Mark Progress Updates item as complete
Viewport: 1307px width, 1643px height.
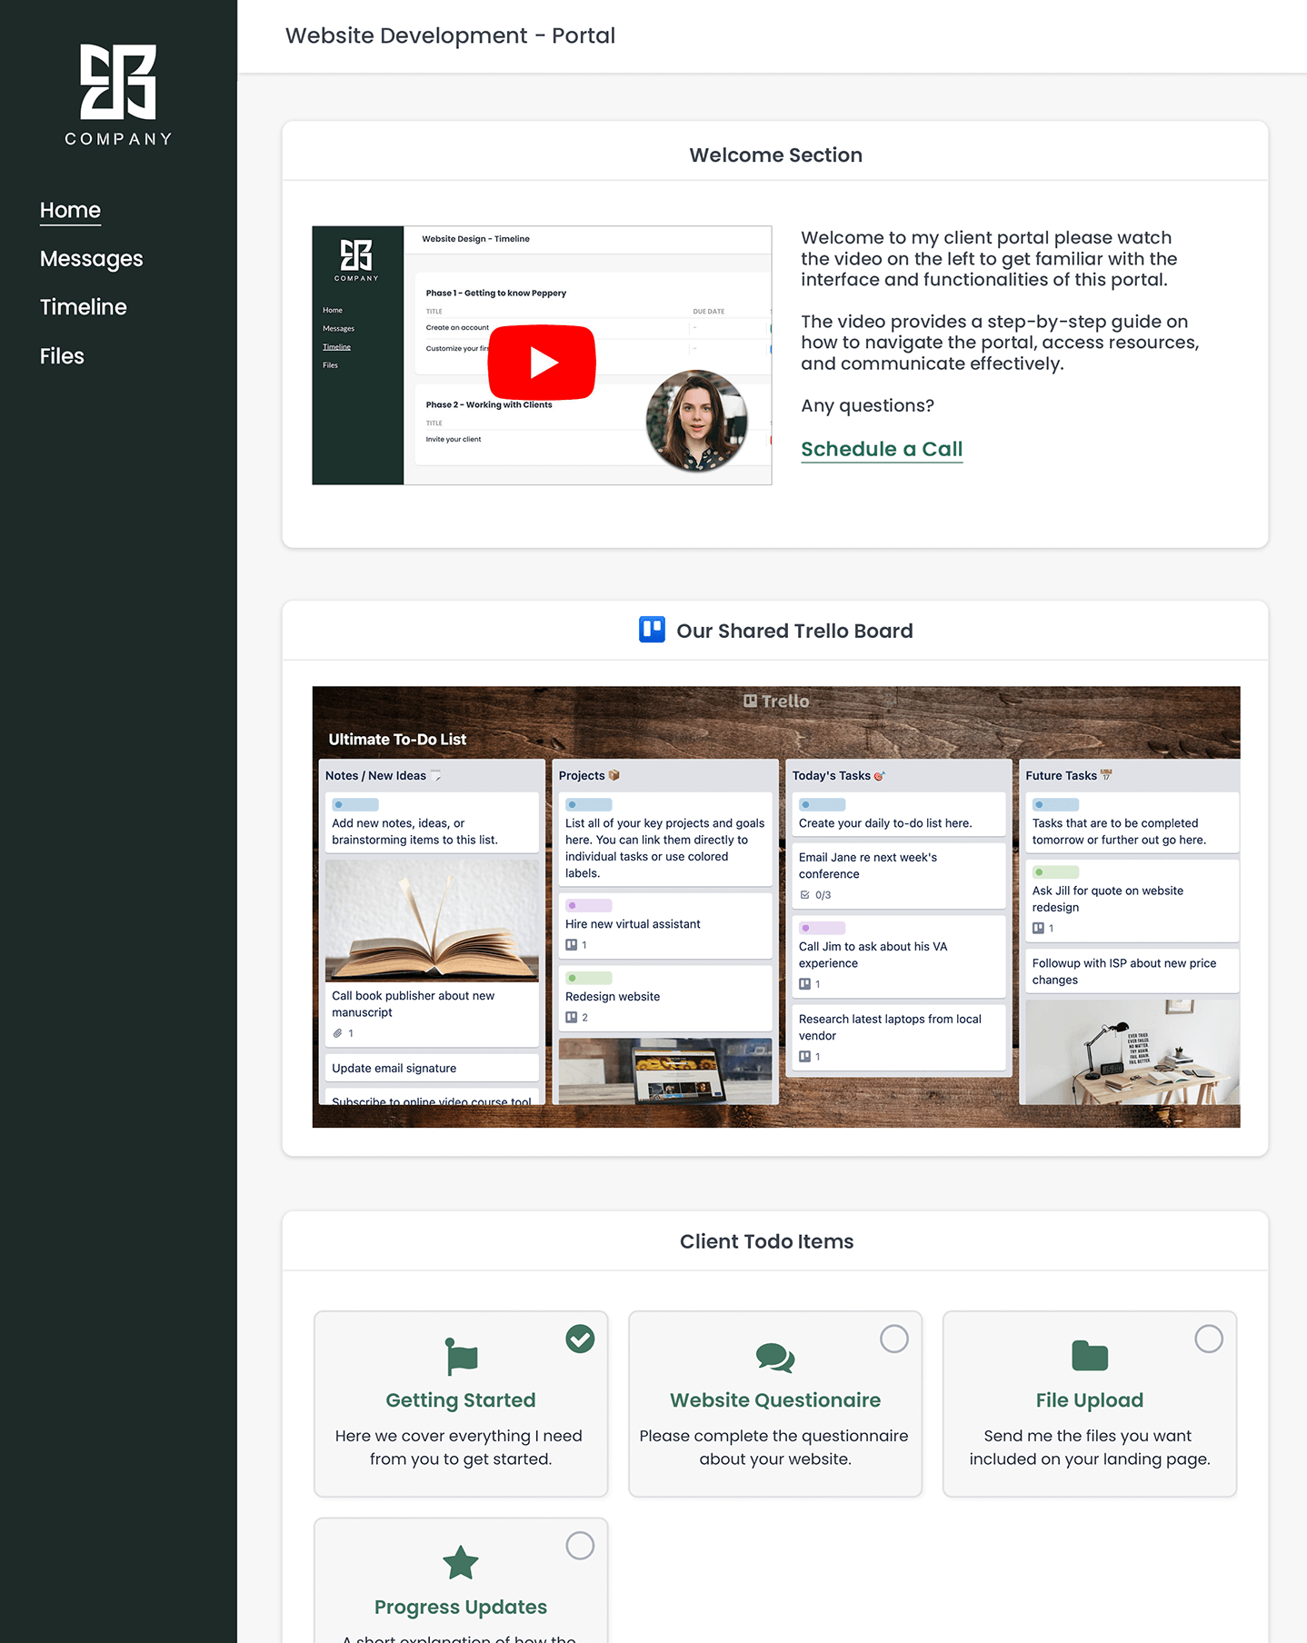coord(580,1546)
